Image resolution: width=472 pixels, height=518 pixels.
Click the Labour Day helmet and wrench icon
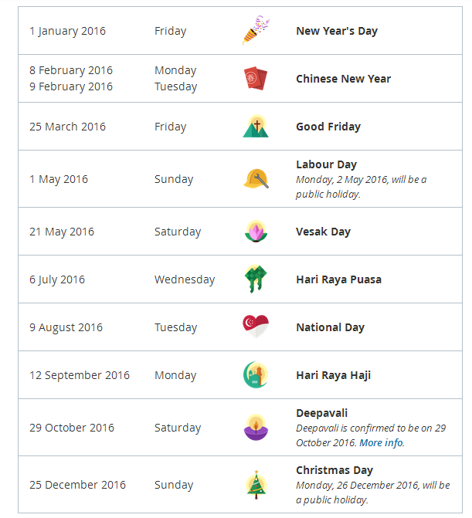pyautogui.click(x=256, y=179)
